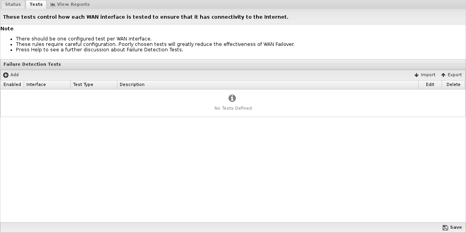Click the Edit column header
This screenshot has height=233, width=466.
pos(430,84)
